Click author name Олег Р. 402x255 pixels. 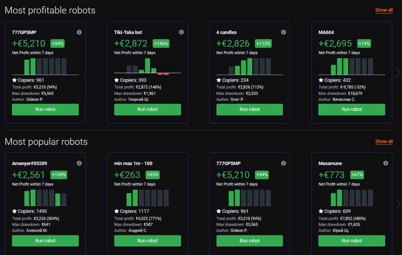tap(237, 100)
